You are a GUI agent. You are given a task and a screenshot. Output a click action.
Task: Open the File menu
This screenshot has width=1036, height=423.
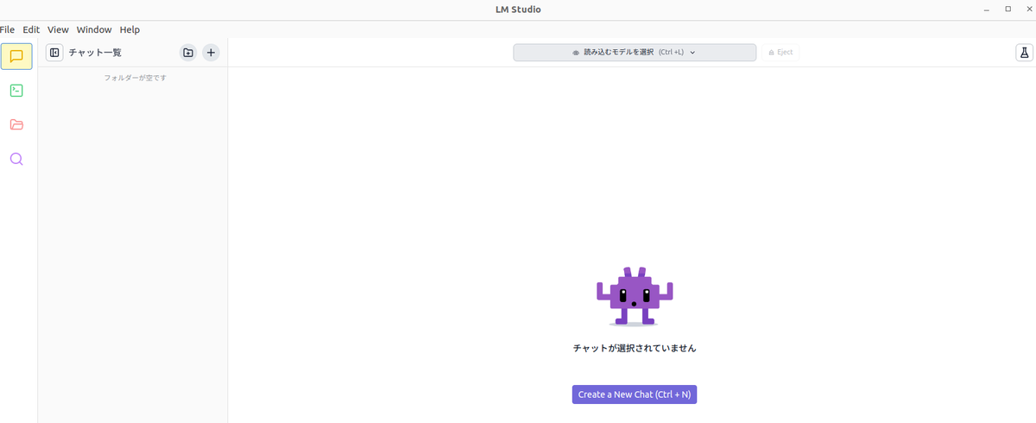[x=8, y=29]
